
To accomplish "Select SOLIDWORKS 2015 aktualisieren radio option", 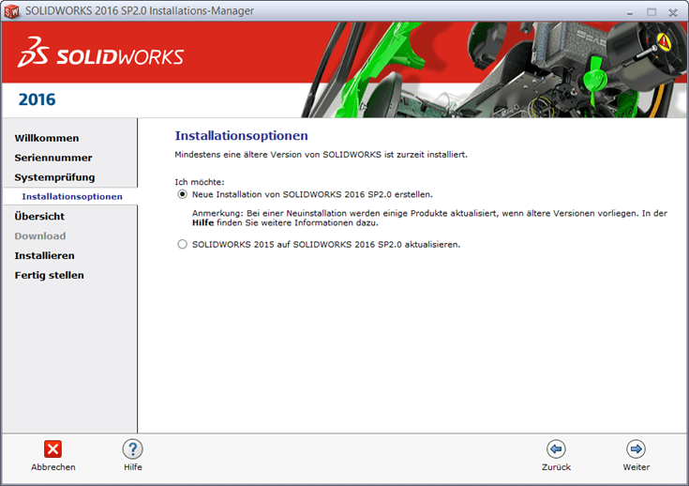I will click(183, 244).
